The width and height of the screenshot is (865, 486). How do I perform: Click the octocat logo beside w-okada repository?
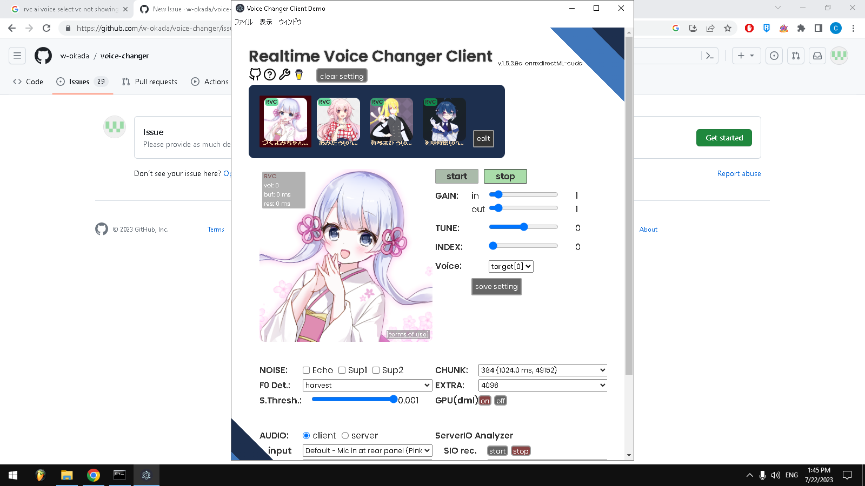43,55
